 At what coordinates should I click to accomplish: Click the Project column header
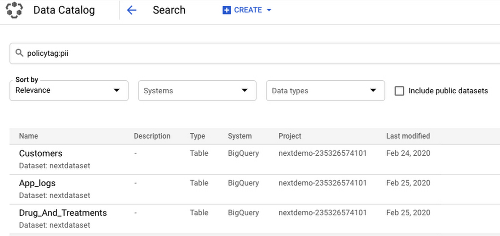pos(290,136)
